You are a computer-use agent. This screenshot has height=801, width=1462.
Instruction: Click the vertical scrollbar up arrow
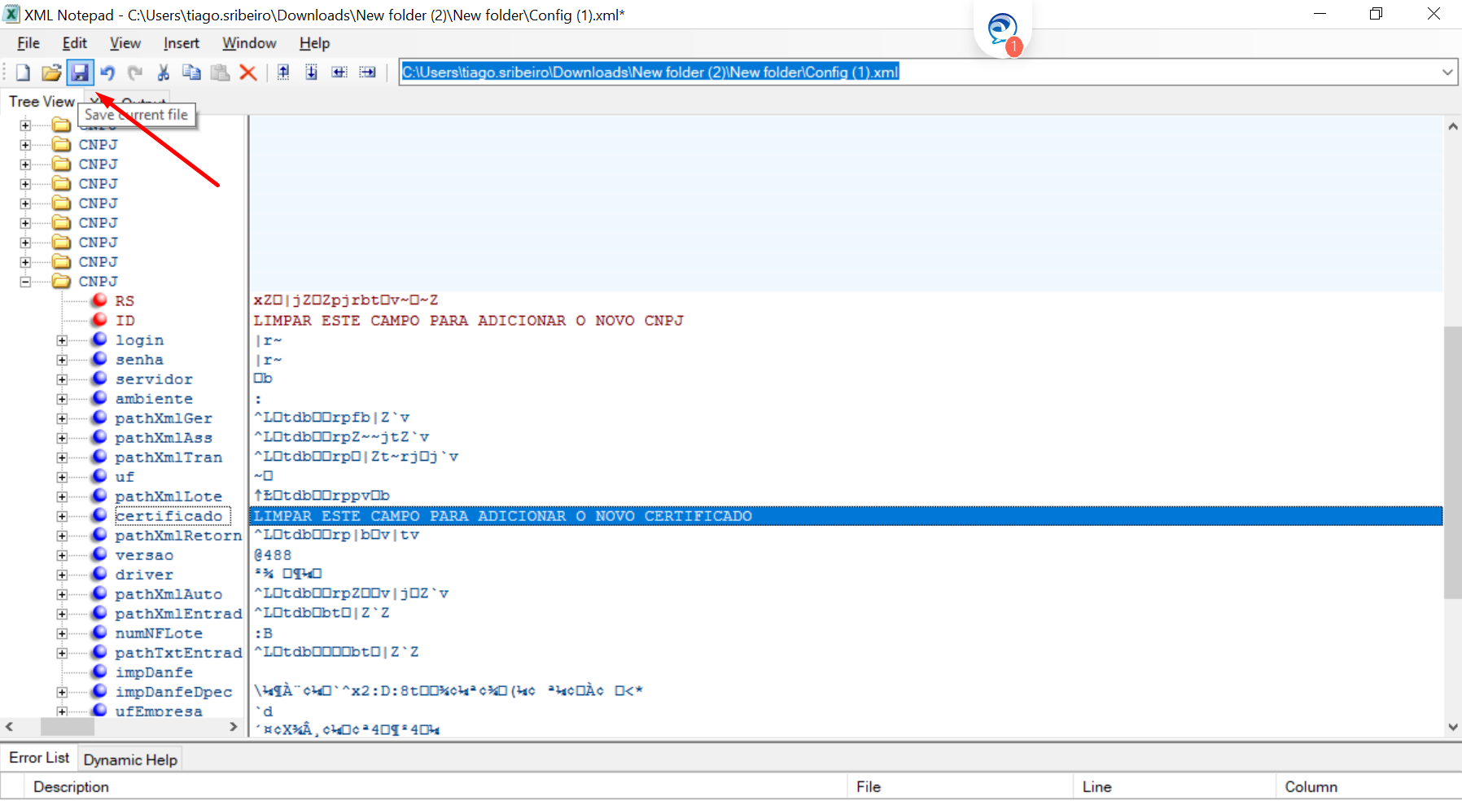tap(1453, 126)
